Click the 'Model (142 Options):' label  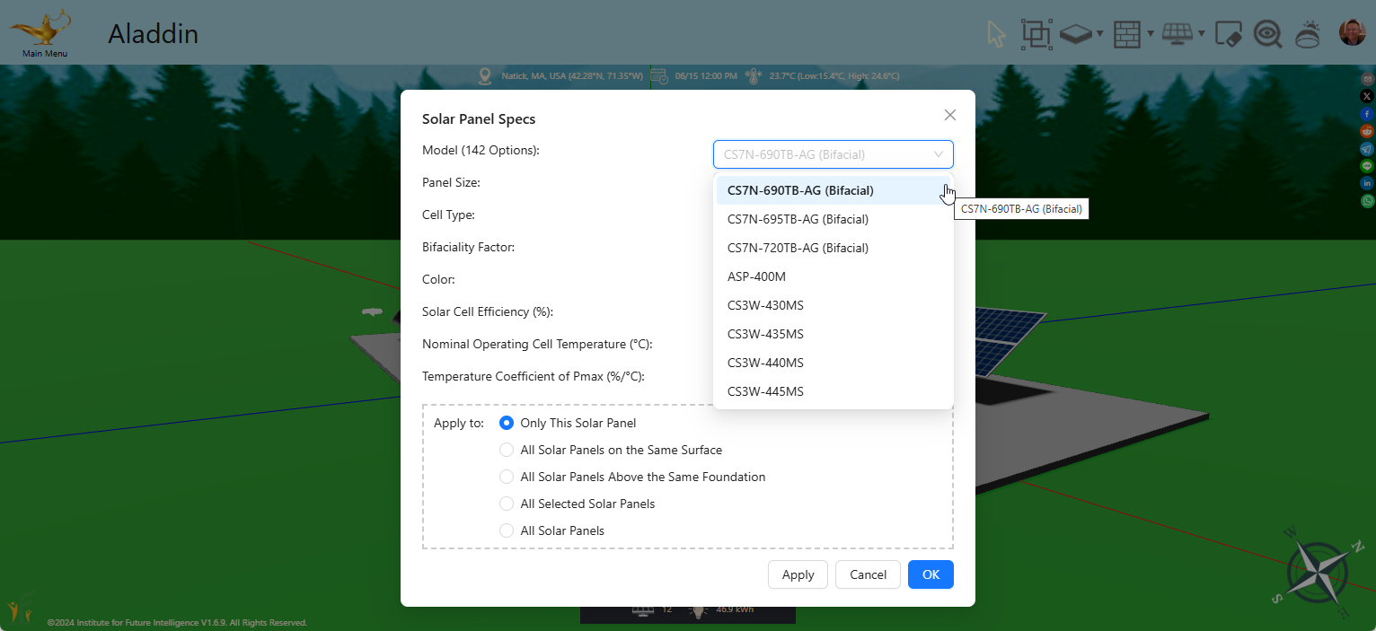pyautogui.click(x=481, y=150)
